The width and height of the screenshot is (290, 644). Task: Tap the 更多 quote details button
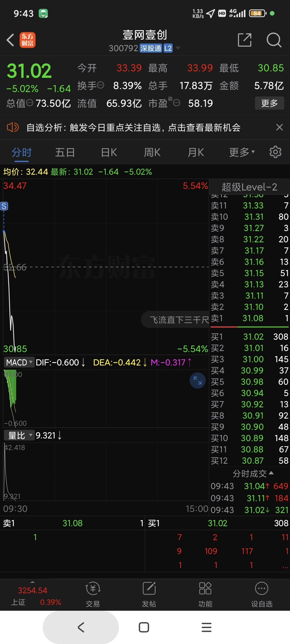coord(269,103)
